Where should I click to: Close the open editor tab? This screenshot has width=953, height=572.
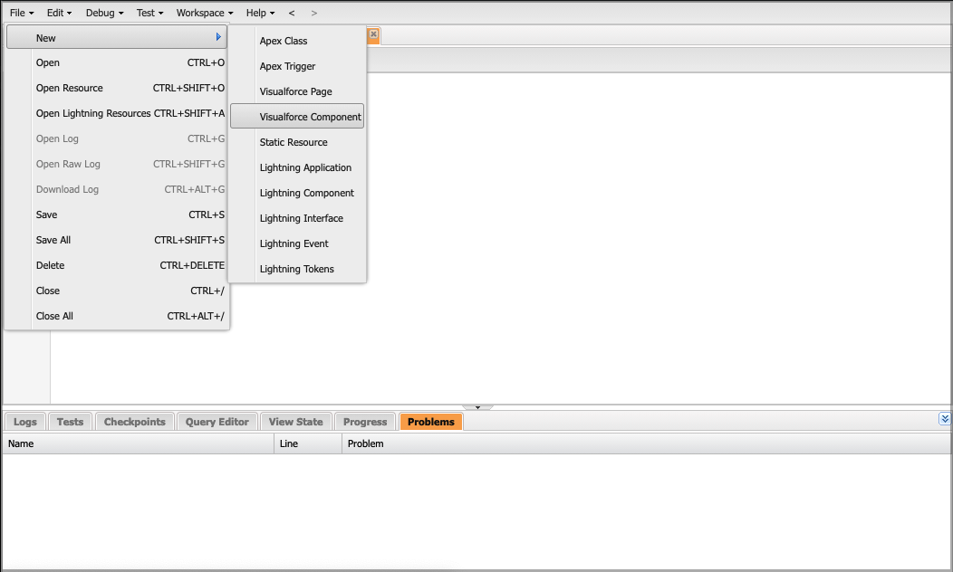pos(374,34)
